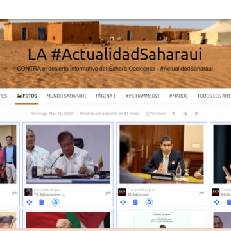
Task: Click the 'Domingo, Mar. 26, 2023' date text
Action: (52, 114)
